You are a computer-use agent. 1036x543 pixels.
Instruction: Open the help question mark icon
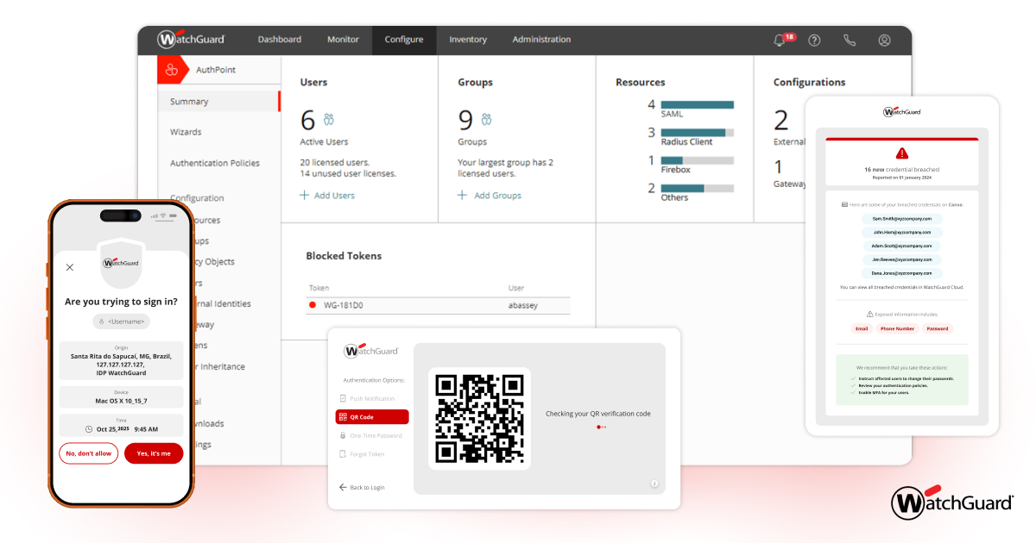(x=814, y=40)
